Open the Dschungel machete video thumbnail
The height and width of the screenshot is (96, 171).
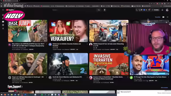coord(28,64)
